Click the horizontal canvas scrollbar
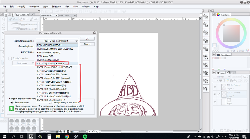250x139 pixels. tap(147, 132)
